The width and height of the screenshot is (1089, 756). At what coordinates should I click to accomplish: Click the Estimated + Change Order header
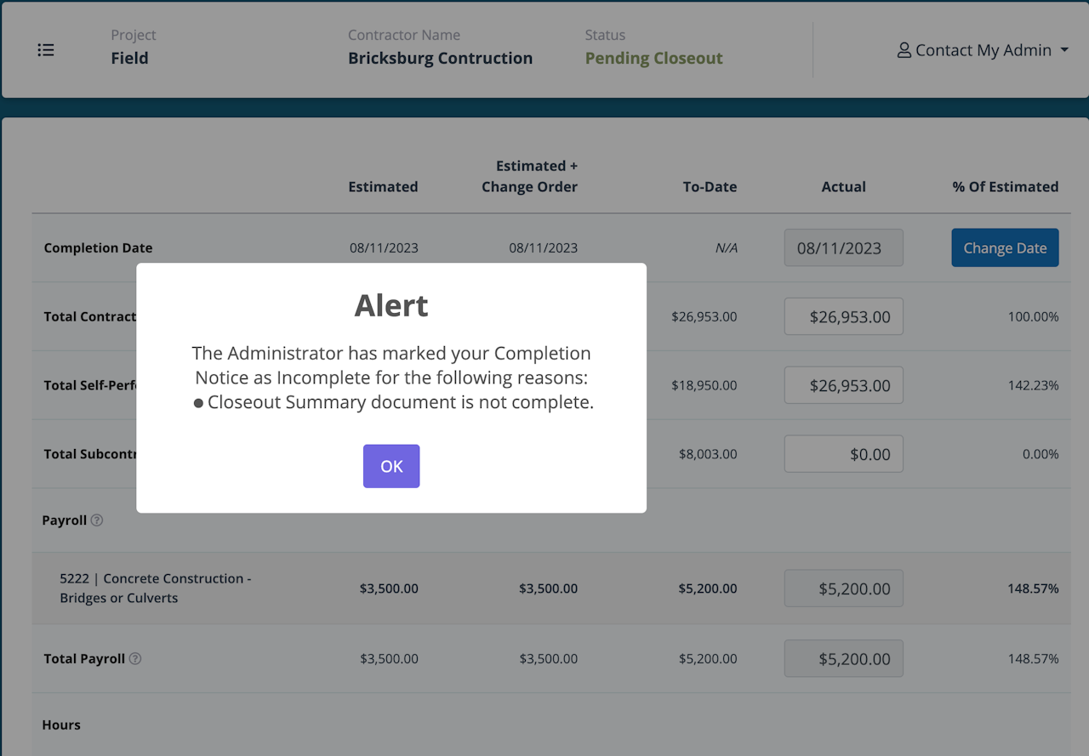529,176
